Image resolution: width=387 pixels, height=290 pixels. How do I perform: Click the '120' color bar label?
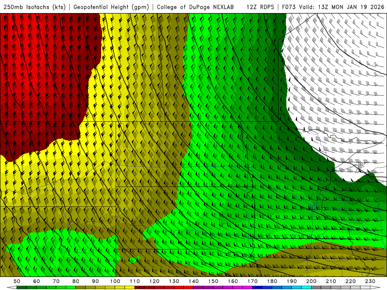coord(154,281)
